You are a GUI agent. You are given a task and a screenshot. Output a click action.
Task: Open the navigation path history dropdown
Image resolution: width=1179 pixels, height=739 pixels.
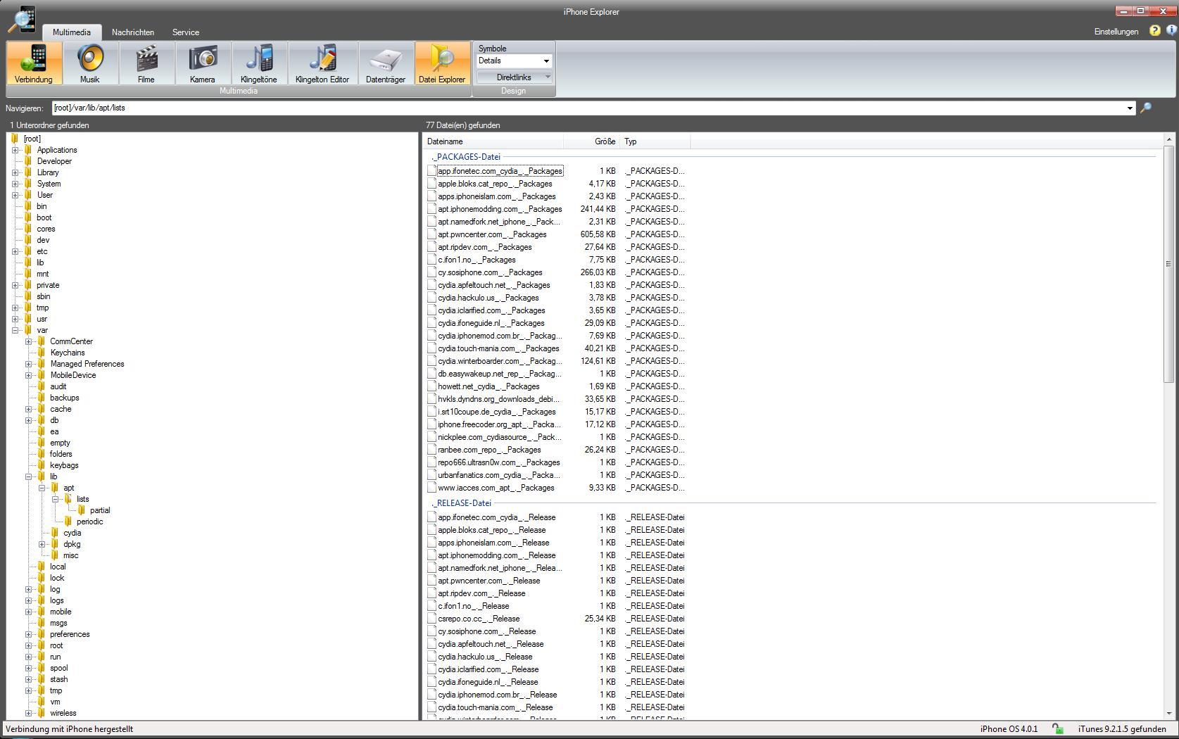(1130, 108)
